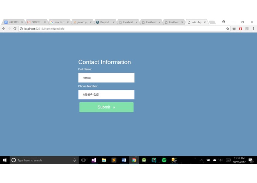The width and height of the screenshot is (257, 183).
Task: Click the Full Name input field
Action: pos(106,78)
